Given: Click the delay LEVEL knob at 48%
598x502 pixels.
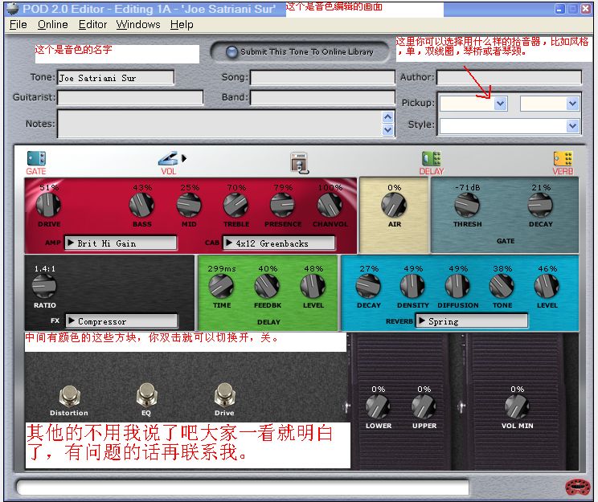Looking at the screenshot, I should 313,286.
